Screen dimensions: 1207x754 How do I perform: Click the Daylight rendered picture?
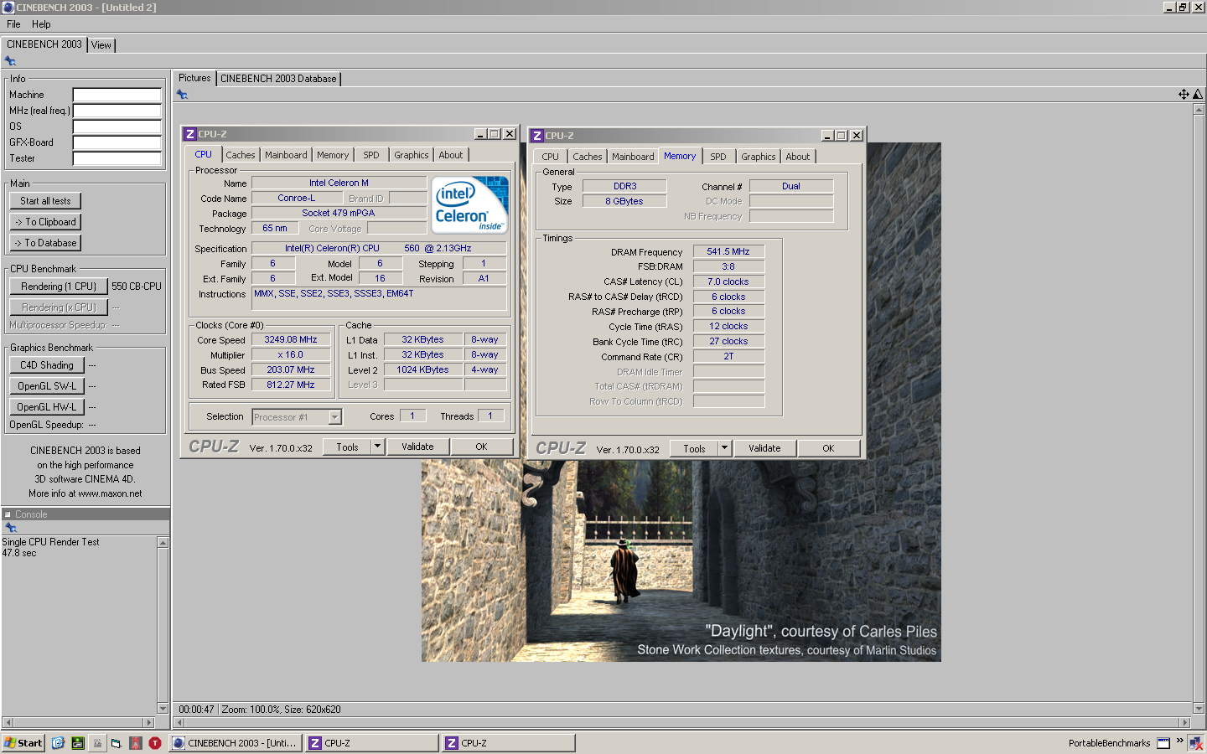pyautogui.click(x=681, y=561)
